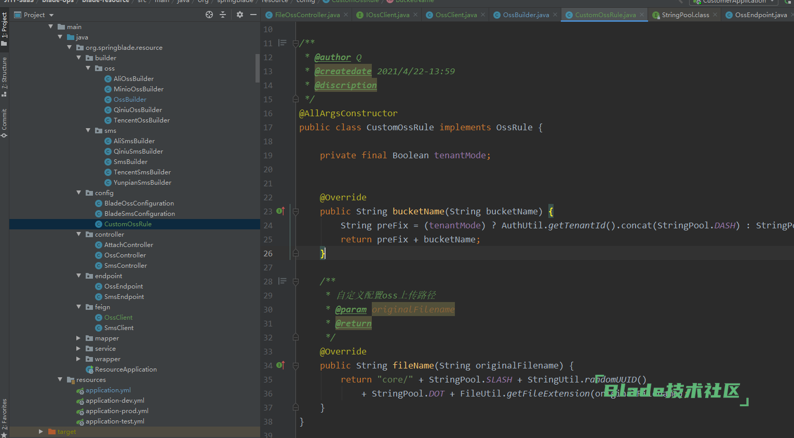The height and width of the screenshot is (438, 794).
Task: Open QiniuOssBuilder class
Action: [138, 109]
